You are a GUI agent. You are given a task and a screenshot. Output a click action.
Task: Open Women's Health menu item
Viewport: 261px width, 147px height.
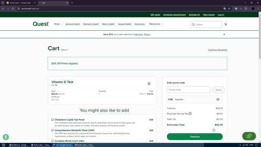point(91,24)
